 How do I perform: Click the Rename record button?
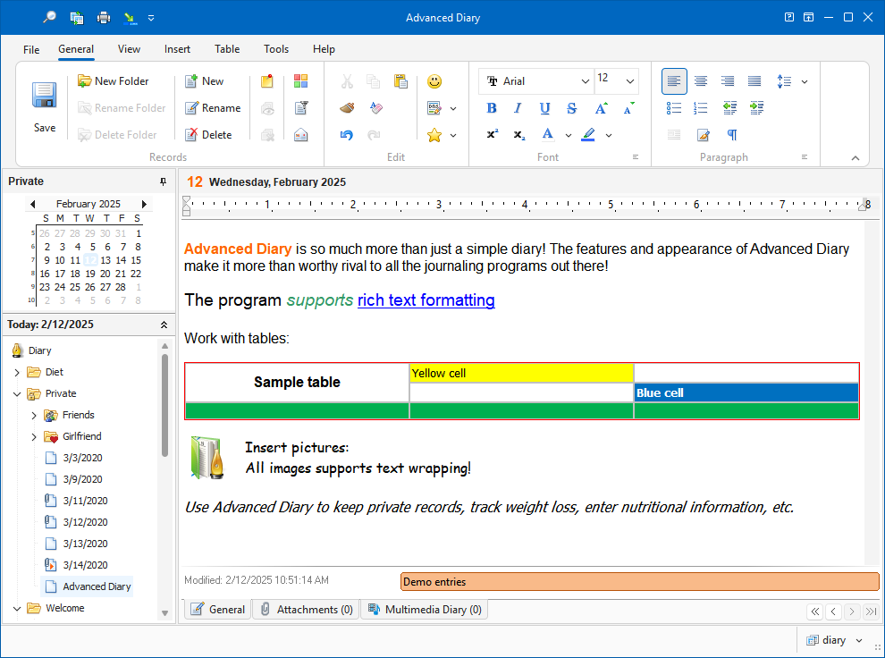click(213, 108)
